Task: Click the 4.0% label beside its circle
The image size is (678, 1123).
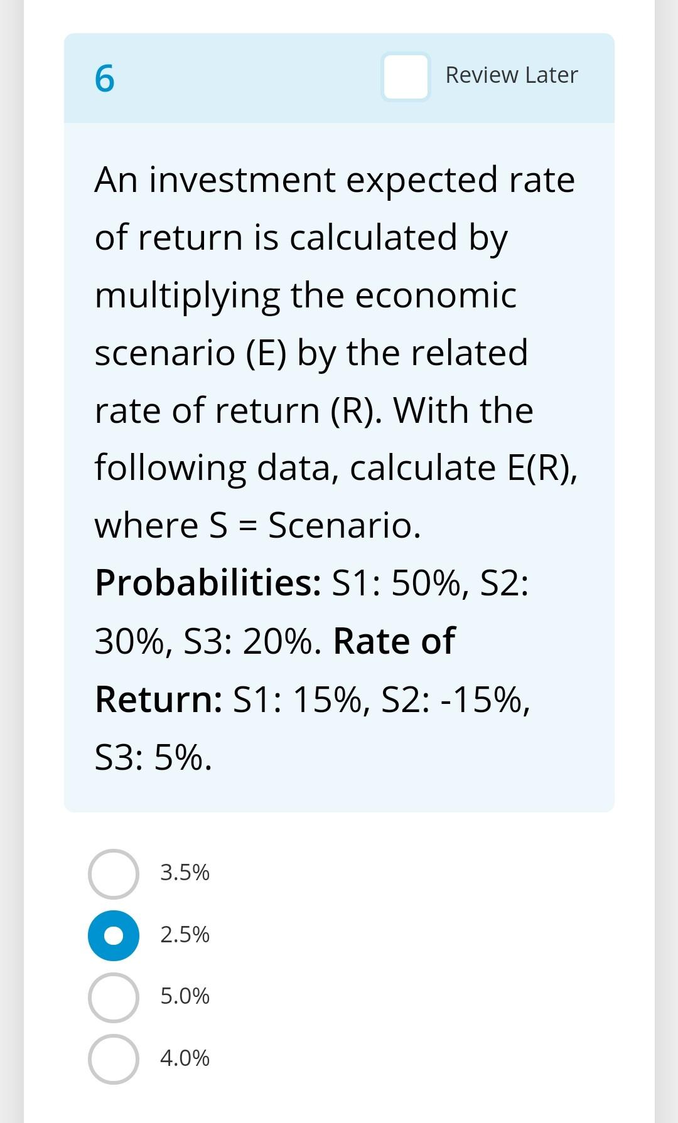Action: (184, 1058)
